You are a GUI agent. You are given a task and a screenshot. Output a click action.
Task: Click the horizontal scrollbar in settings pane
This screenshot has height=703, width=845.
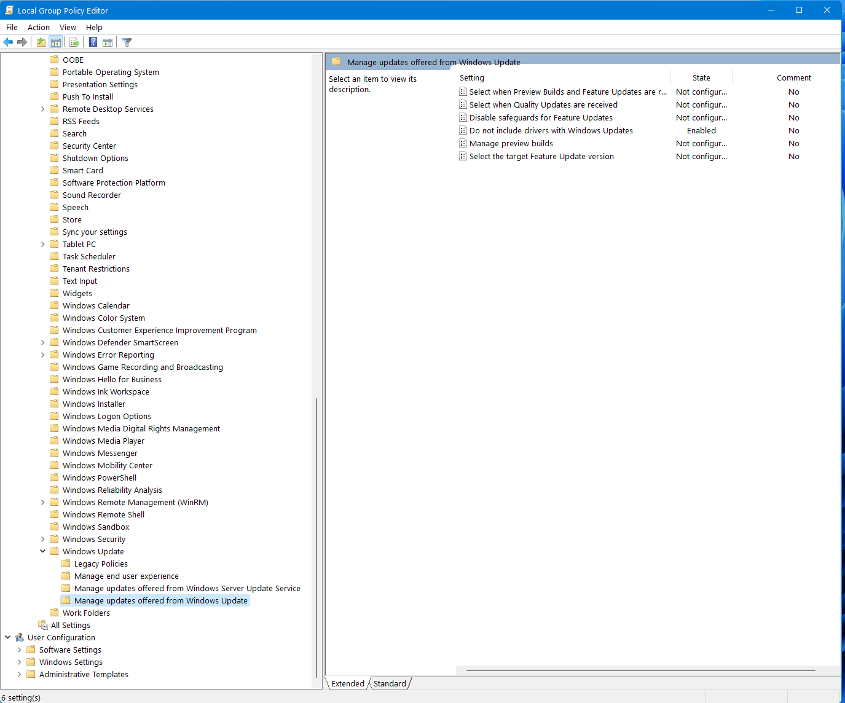tap(640, 670)
